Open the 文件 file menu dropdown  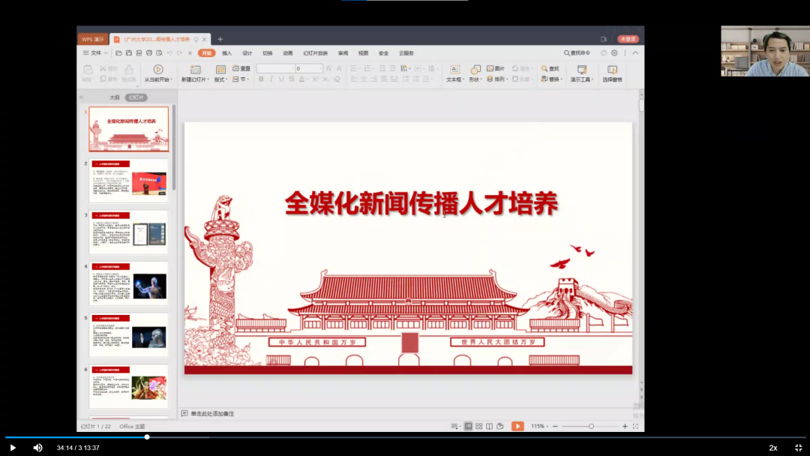coord(95,53)
